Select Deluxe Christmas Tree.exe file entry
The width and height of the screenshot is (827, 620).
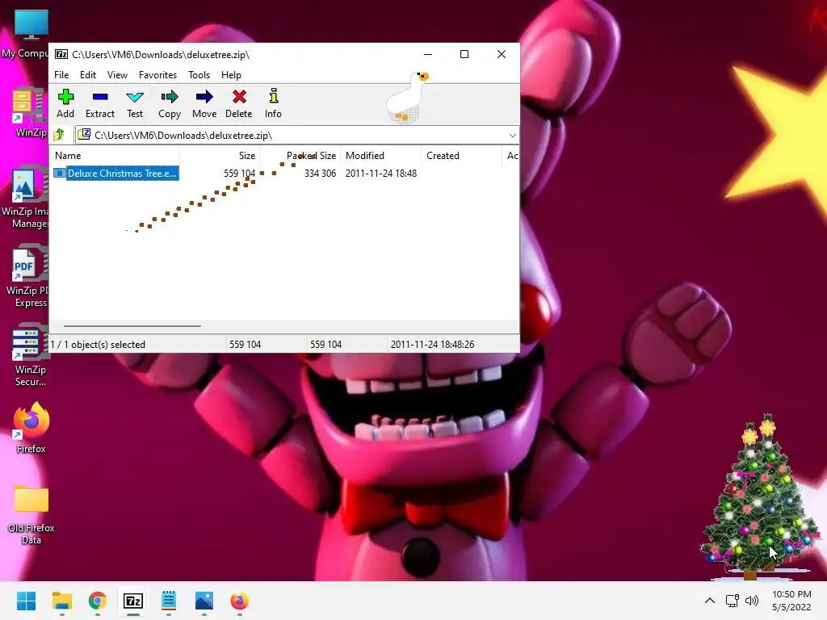tap(116, 174)
